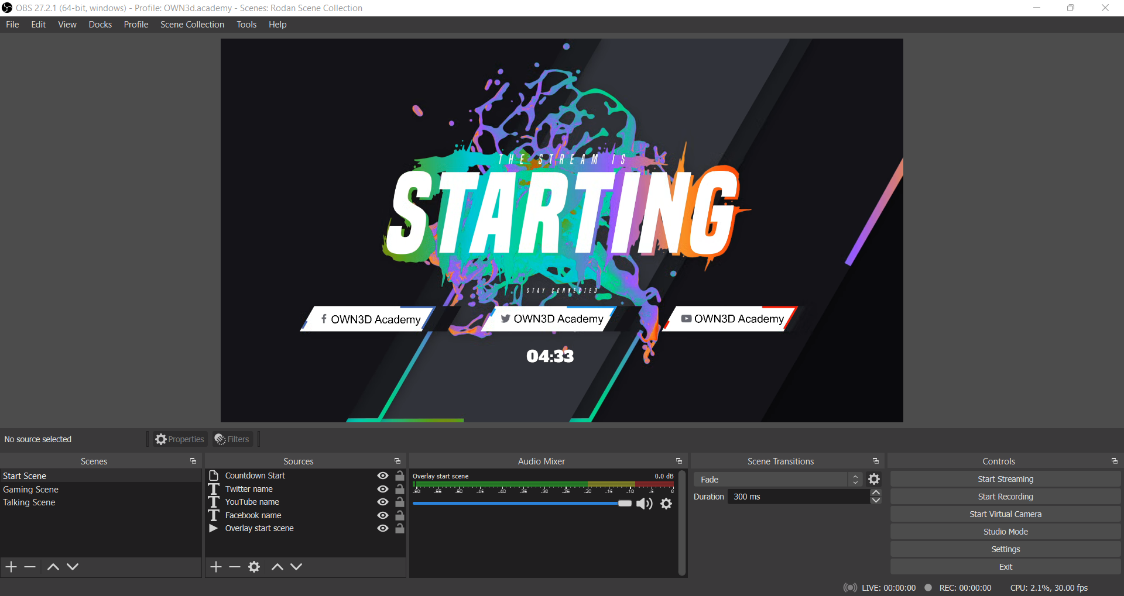Click Start Virtual Camera button
Screen dimensions: 1124x596
[1005, 514]
